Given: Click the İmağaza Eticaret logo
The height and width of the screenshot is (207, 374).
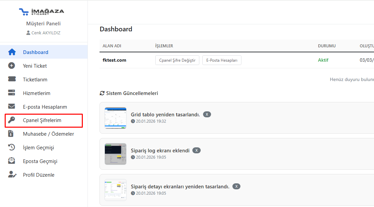Looking at the screenshot, I should point(42,12).
